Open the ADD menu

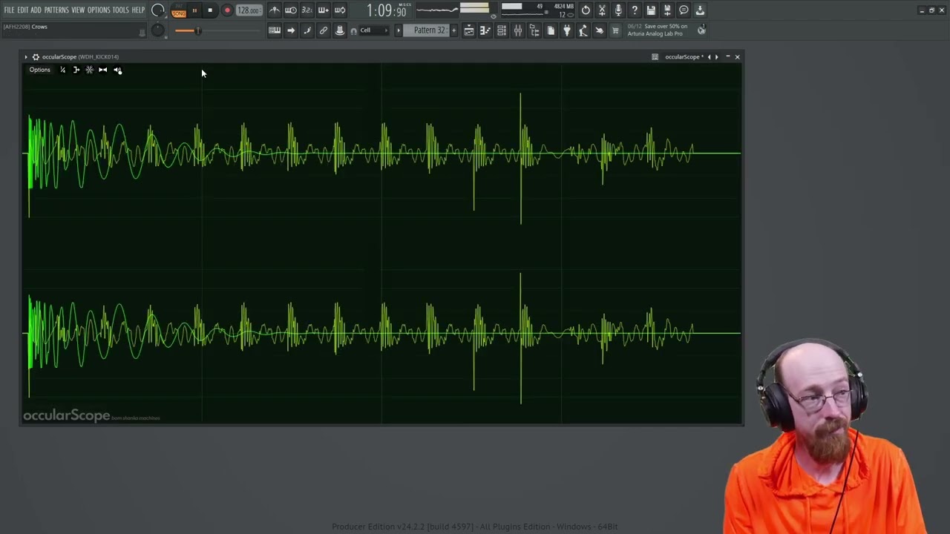pos(36,10)
